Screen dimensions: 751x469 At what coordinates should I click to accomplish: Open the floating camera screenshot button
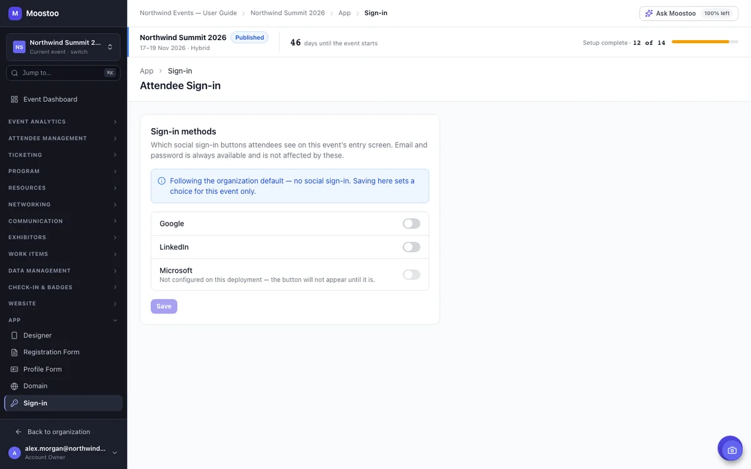730,449
